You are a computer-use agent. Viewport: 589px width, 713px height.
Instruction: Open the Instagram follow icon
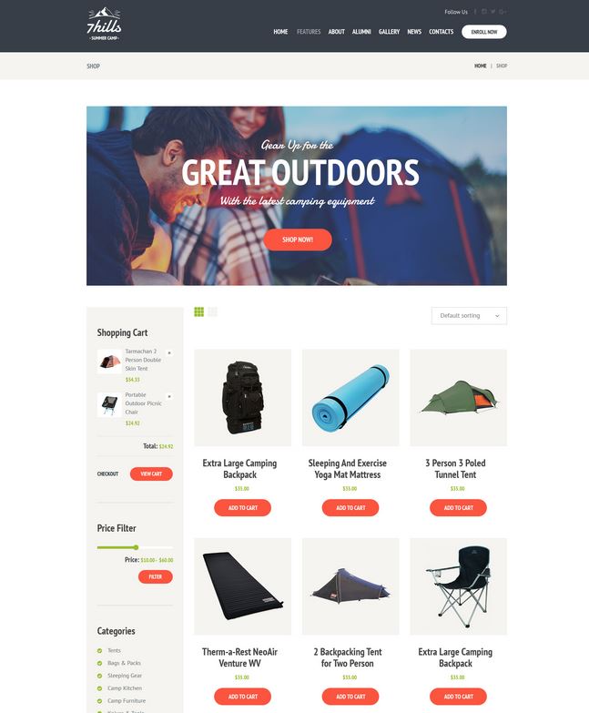484,12
